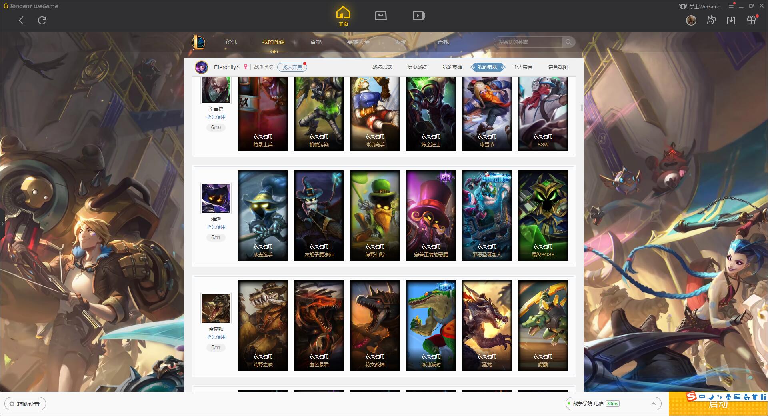Open the 穿着正装的恶魔 skin card
This screenshot has width=768, height=416.
coord(431,216)
